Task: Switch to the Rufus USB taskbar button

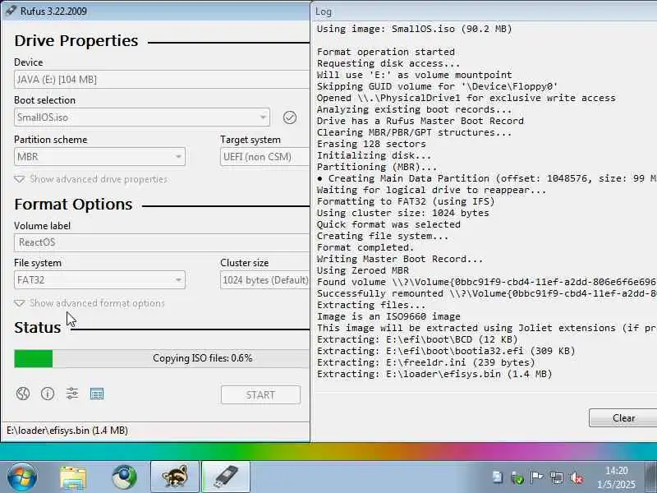Action: pos(226,477)
